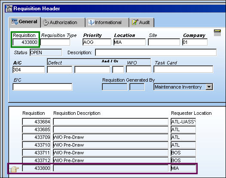Click the Task Card input field
226x178 pixels.
click(x=183, y=69)
